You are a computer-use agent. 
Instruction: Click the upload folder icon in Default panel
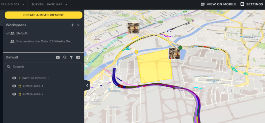click(x=57, y=57)
